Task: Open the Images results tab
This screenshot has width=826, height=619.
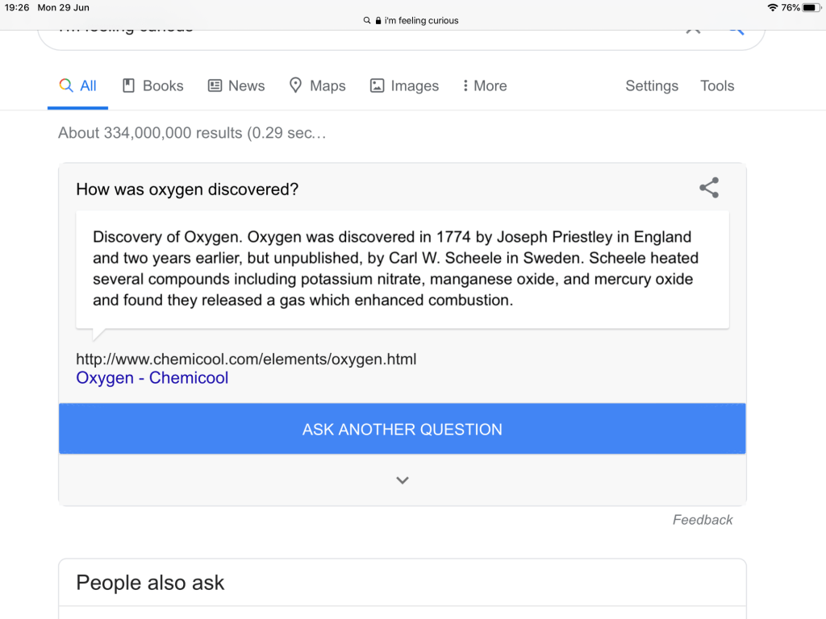Action: [x=404, y=85]
